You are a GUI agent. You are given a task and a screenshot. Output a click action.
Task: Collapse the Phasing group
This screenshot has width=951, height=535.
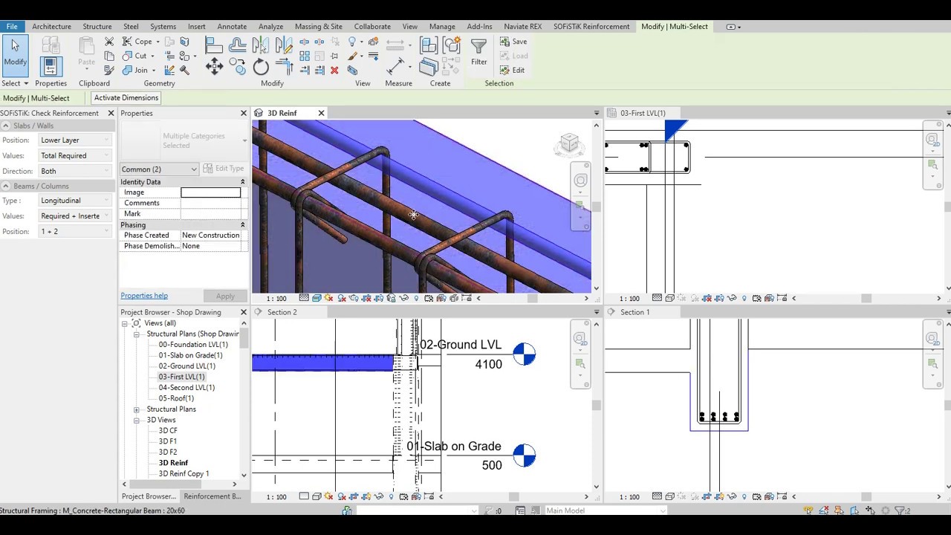[x=242, y=225]
